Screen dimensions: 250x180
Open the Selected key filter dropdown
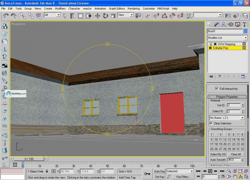point(192,171)
